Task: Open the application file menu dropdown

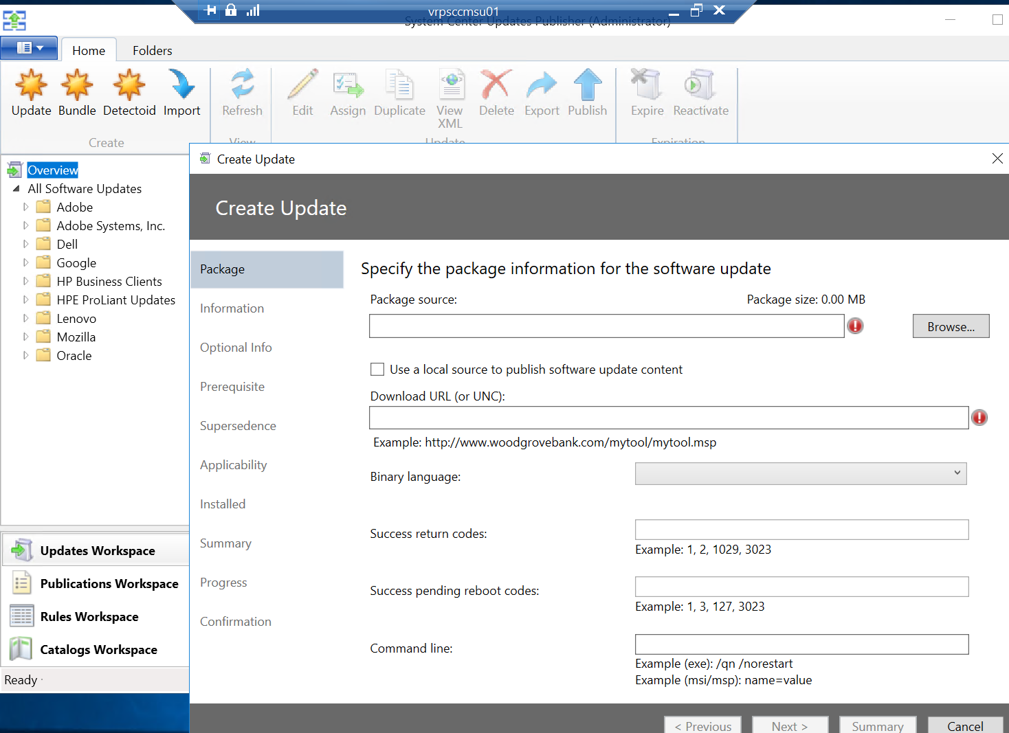Action: click(x=29, y=48)
